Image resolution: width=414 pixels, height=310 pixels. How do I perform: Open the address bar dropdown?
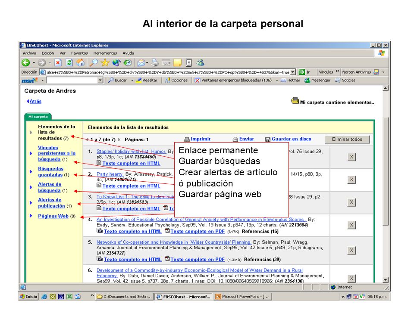tap(293, 72)
